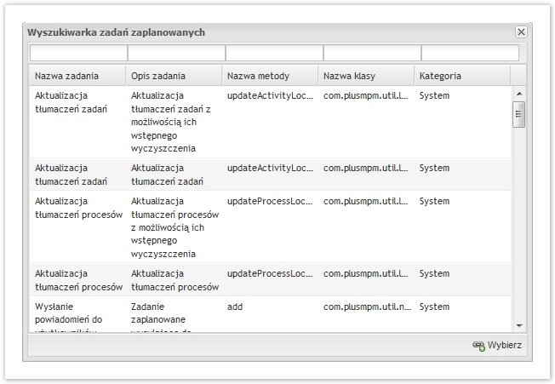
Task: Focus the Nazwa zadania filter field
Action: point(77,54)
